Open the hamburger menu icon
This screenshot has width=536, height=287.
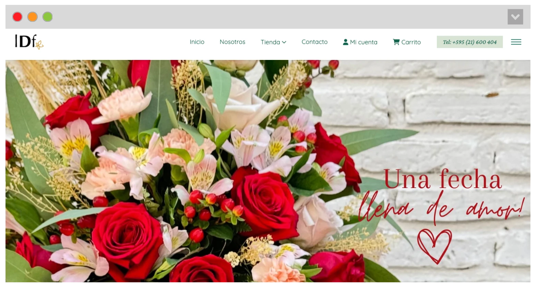(516, 42)
